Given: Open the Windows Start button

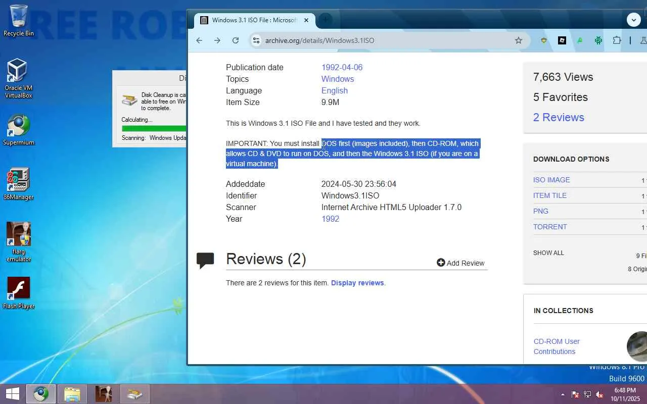Looking at the screenshot, I should click(13, 394).
